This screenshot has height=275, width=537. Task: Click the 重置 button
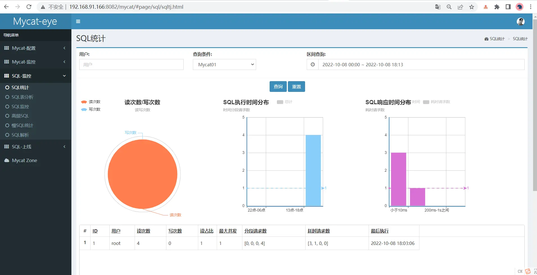[x=296, y=87]
